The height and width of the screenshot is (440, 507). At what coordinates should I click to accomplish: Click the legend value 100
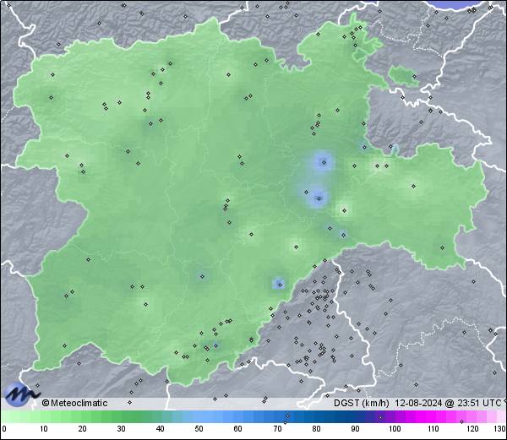395,429
